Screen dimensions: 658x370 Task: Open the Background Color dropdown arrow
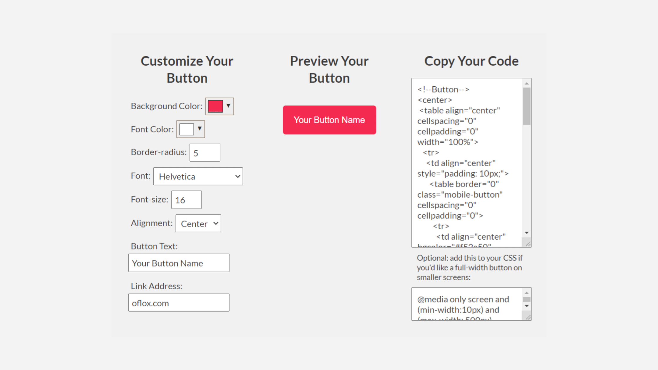tap(229, 106)
